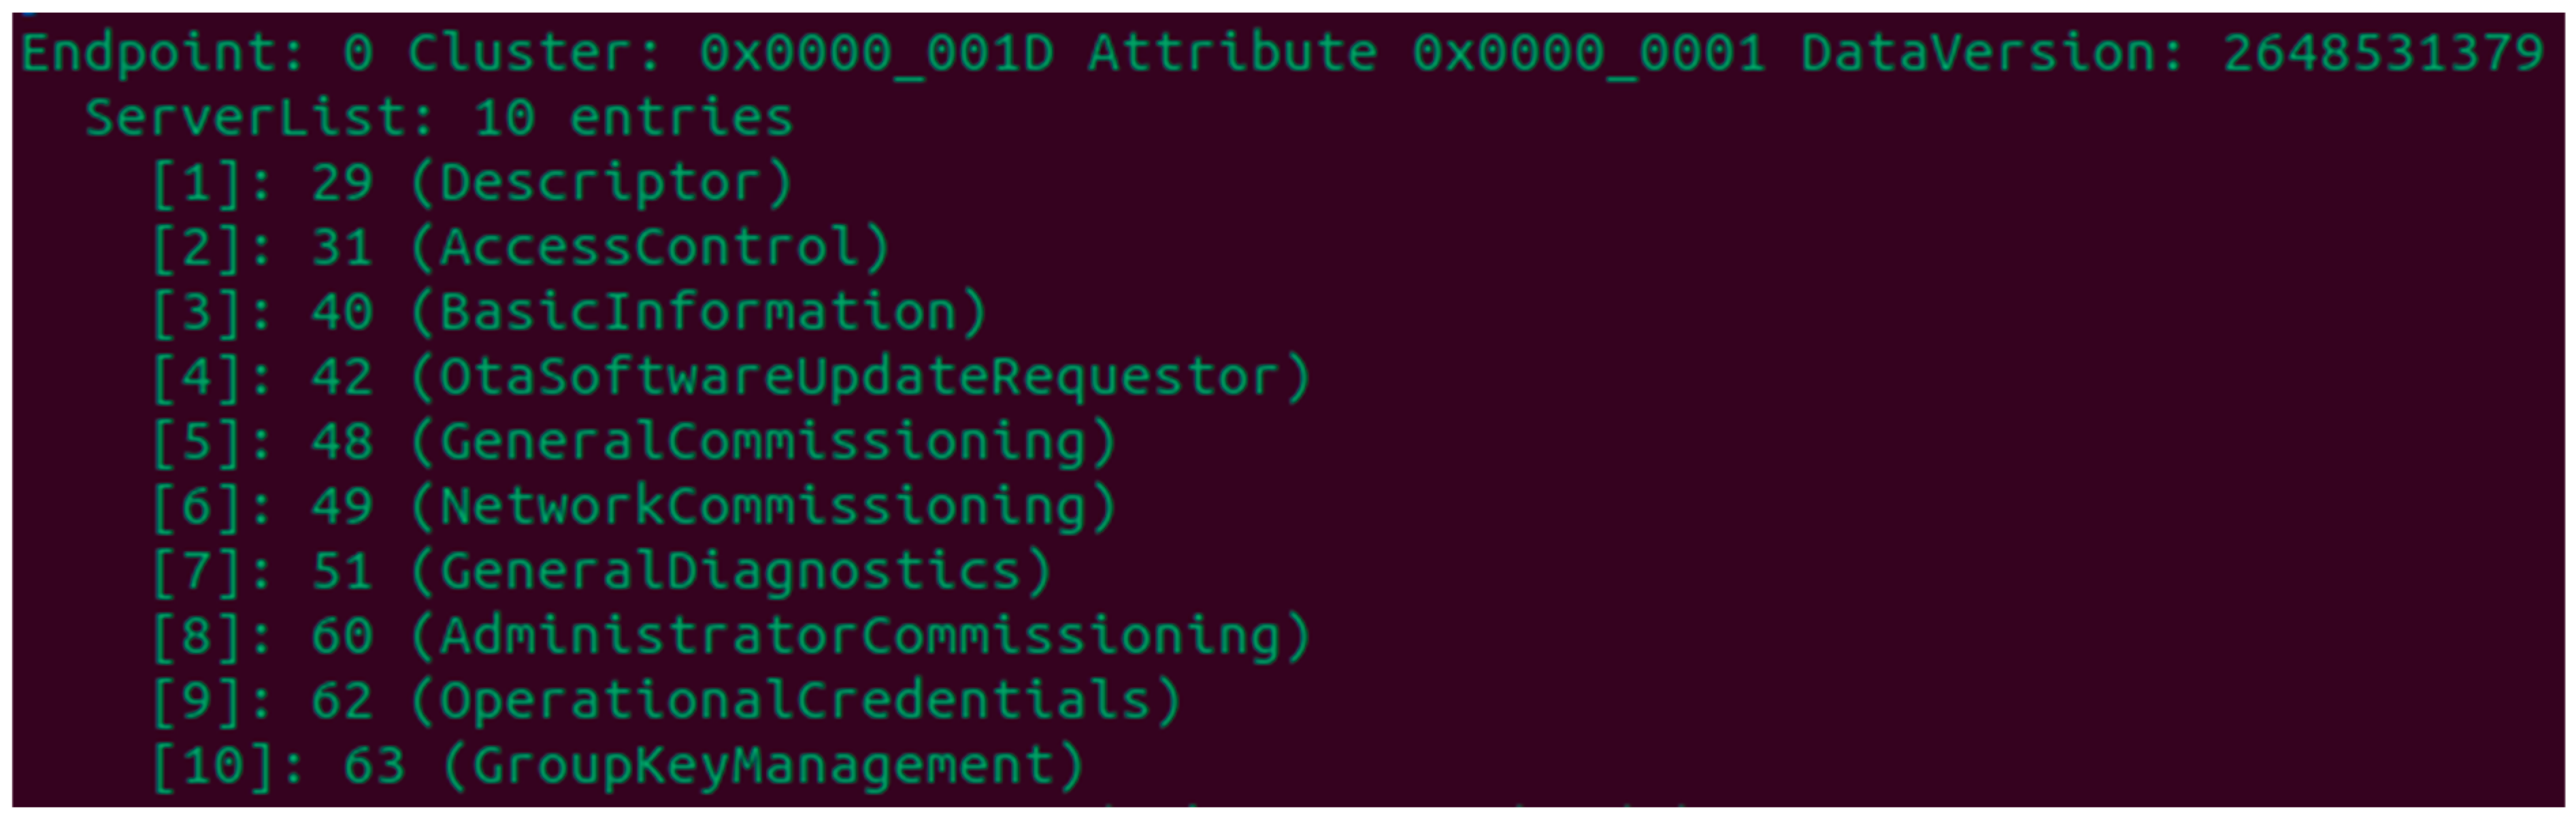This screenshot has height=819, width=2576.
Task: Click the AdministratorCommissioning entry text
Action: tap(860, 636)
